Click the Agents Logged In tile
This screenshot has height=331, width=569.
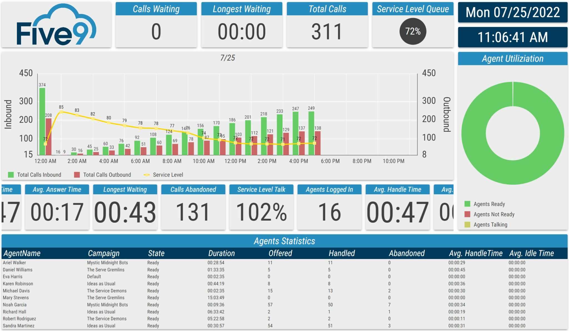pos(330,203)
